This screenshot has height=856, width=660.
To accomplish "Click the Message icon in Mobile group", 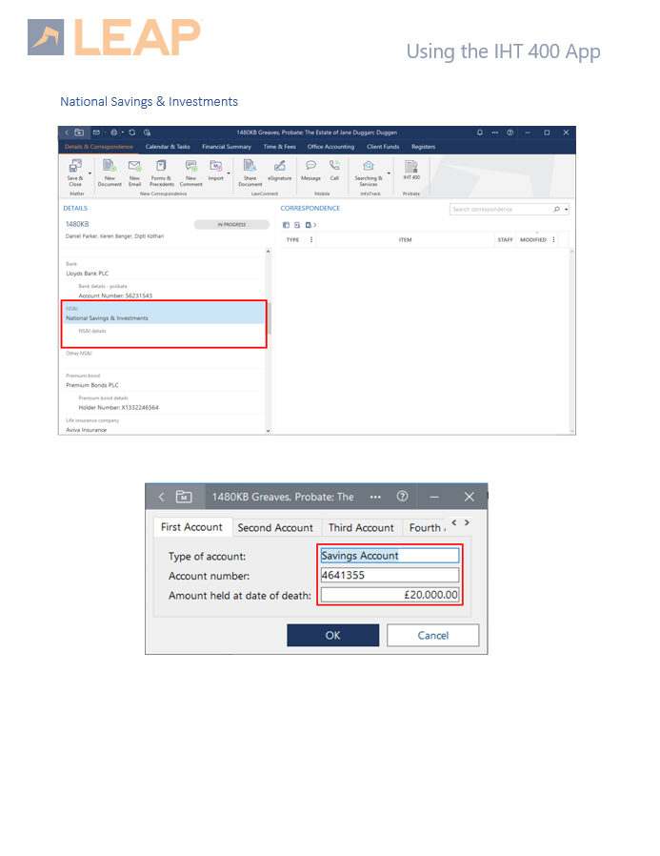I will [x=310, y=166].
